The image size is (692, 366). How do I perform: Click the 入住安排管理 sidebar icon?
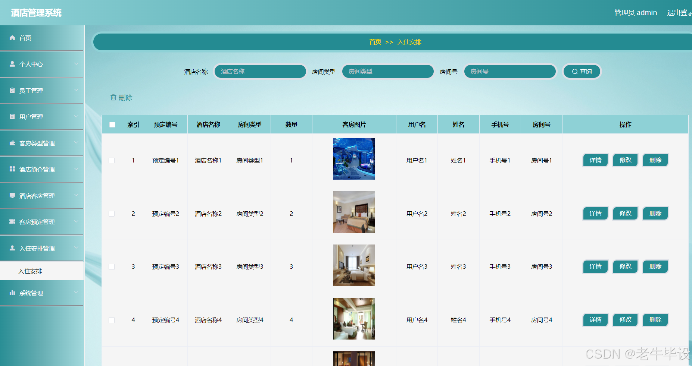pos(12,248)
